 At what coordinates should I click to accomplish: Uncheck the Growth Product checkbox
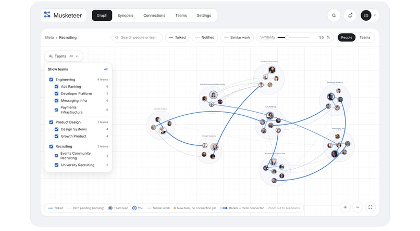coord(56,137)
